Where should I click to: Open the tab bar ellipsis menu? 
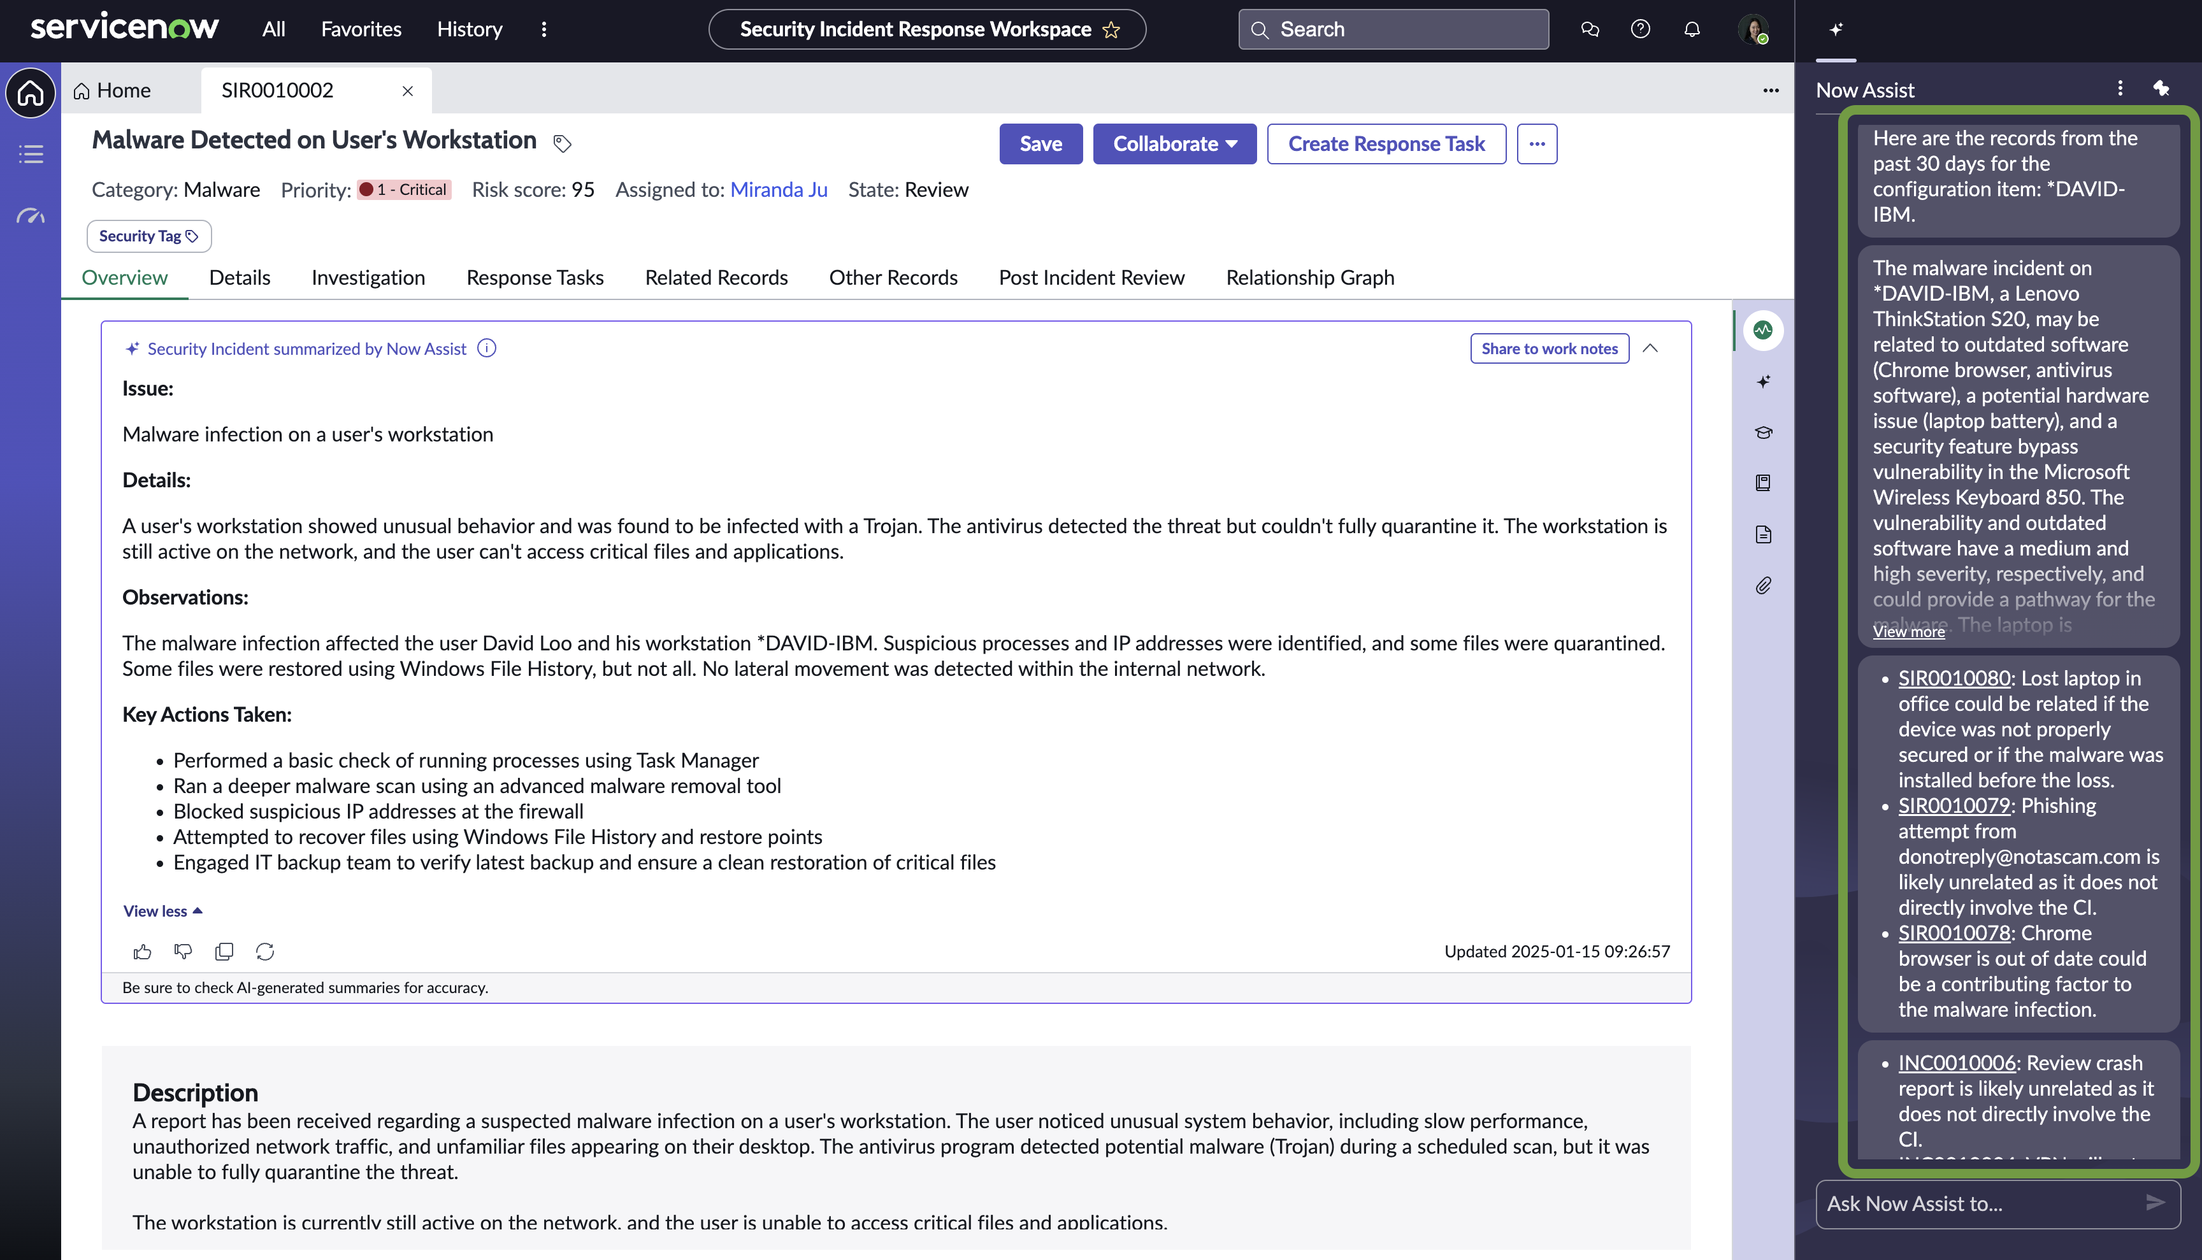(x=1771, y=90)
